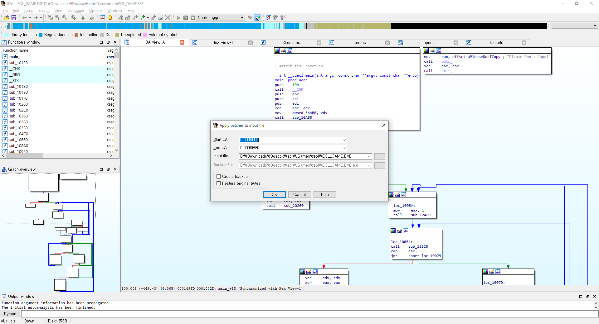Click the Exports tab icon
Screen dimensions: 599x324
(469, 42)
